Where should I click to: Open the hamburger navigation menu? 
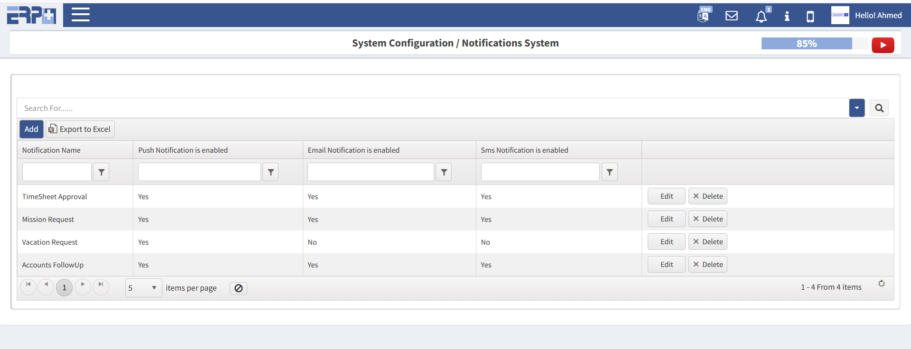click(x=80, y=15)
